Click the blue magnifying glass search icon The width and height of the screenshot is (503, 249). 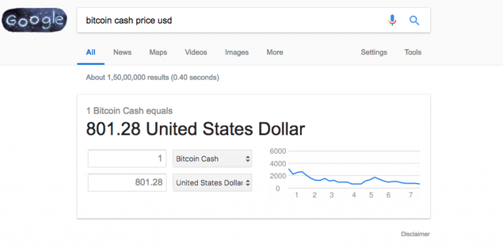coord(415,21)
